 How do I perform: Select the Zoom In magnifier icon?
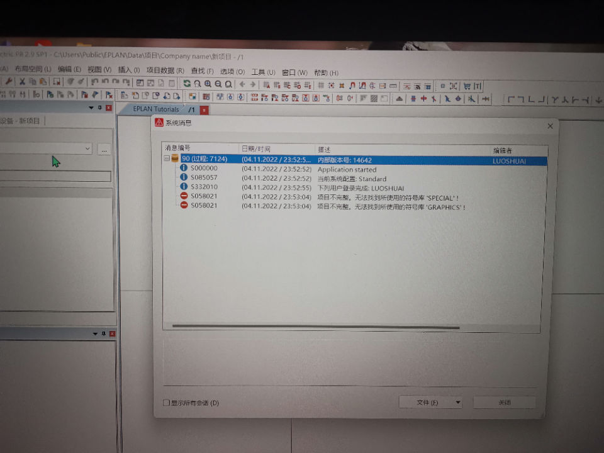coord(208,84)
